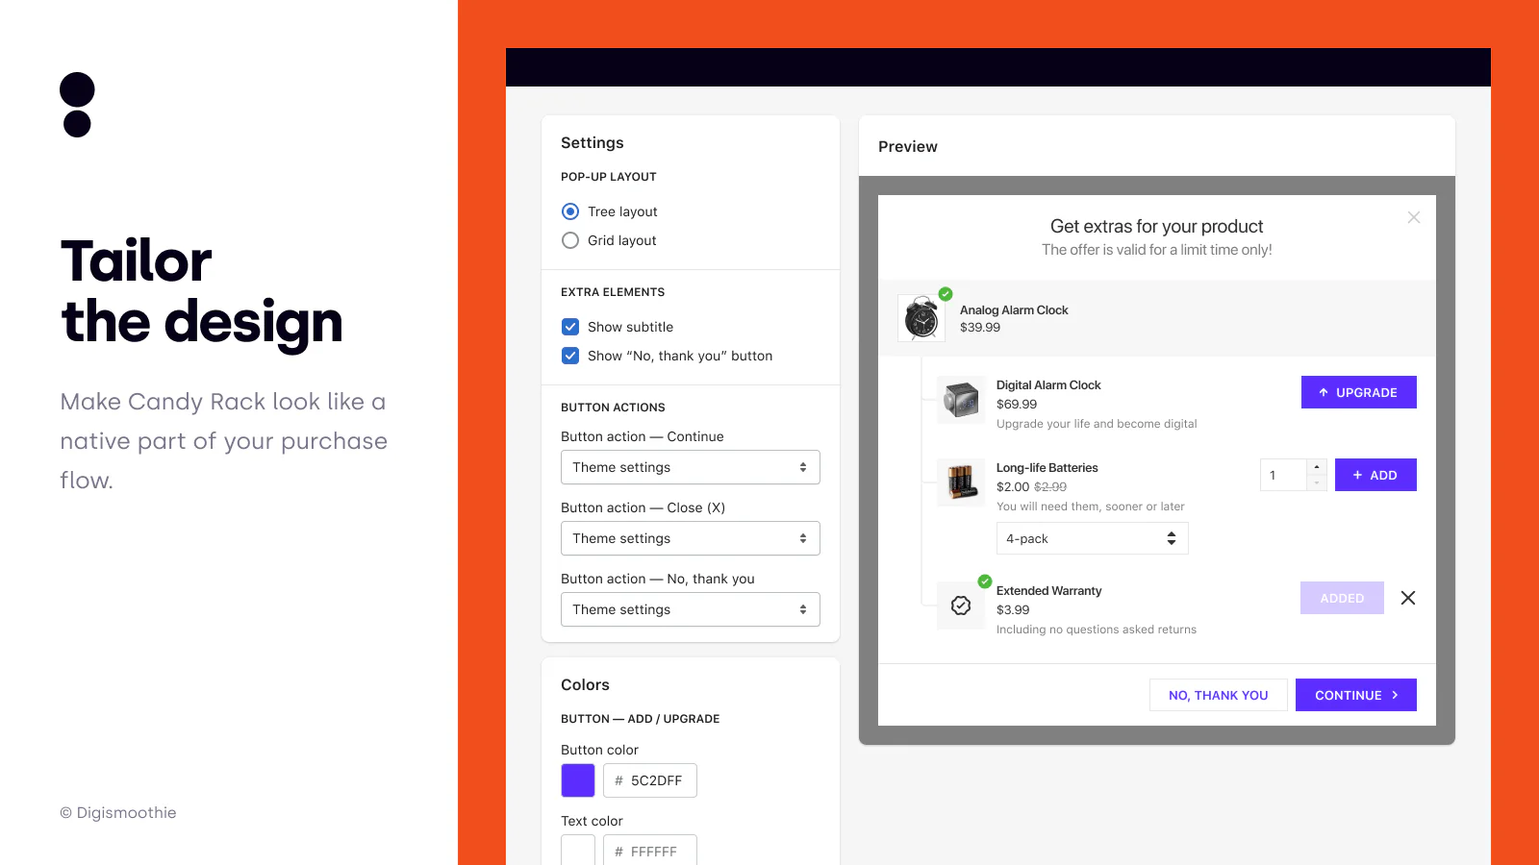Click the NO, THANK YOU button
Screen dimensions: 1539x865
click(x=1219, y=695)
